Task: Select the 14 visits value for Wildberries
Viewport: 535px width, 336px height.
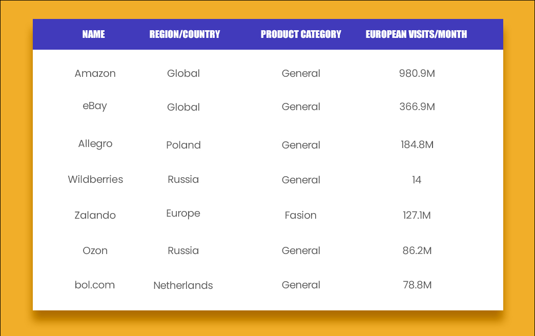Action: pos(417,180)
